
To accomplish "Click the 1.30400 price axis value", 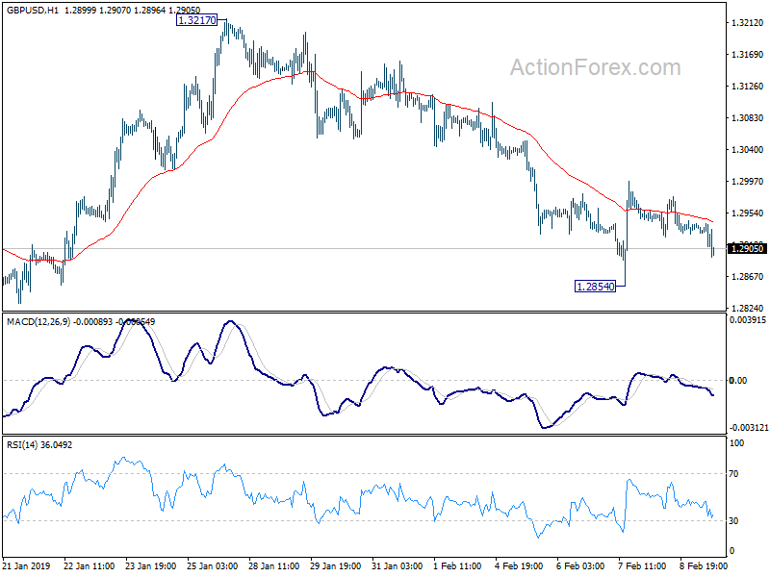I will coord(748,150).
